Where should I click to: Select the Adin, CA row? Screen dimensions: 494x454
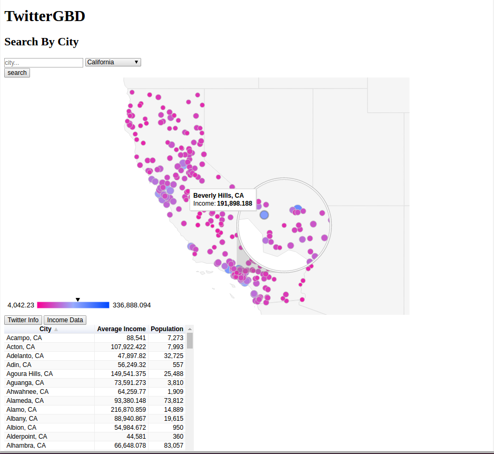pyautogui.click(x=94, y=365)
